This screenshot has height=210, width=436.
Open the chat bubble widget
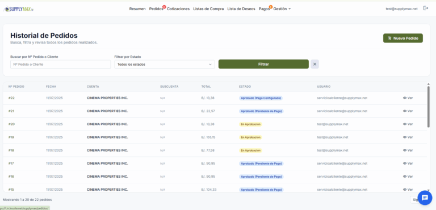point(425,198)
